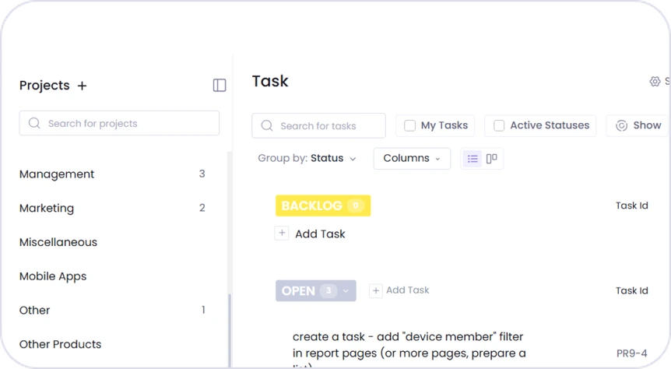Click the OPEN status label

click(298, 291)
